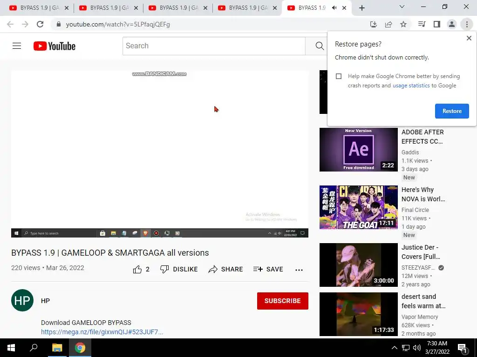
Task: Open more actions ellipsis under video
Action: 299,270
